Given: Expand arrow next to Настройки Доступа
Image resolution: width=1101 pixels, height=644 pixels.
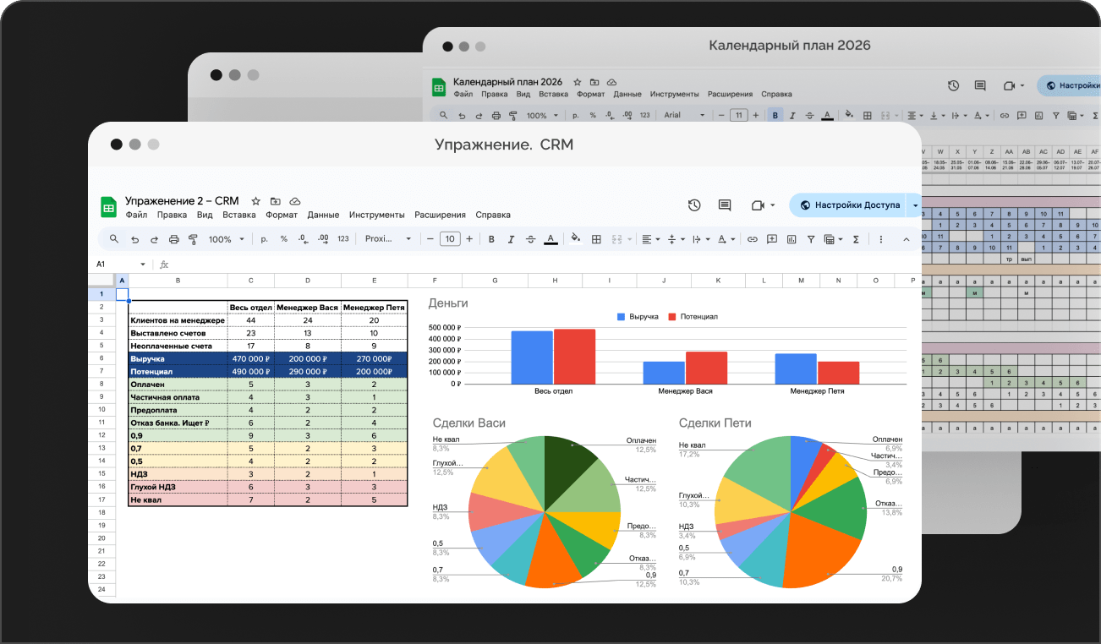Looking at the screenshot, I should 915,205.
